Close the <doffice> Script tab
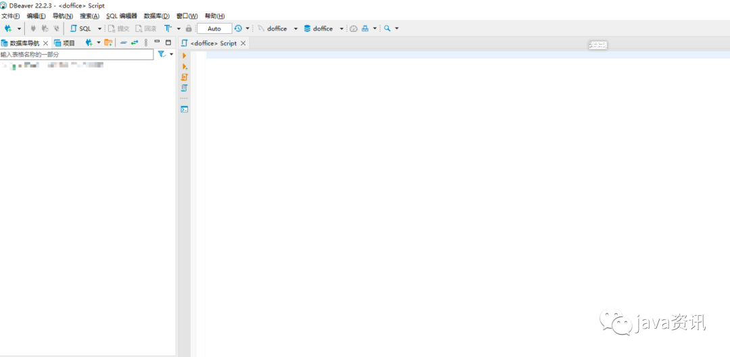The width and height of the screenshot is (730, 357). [243, 43]
